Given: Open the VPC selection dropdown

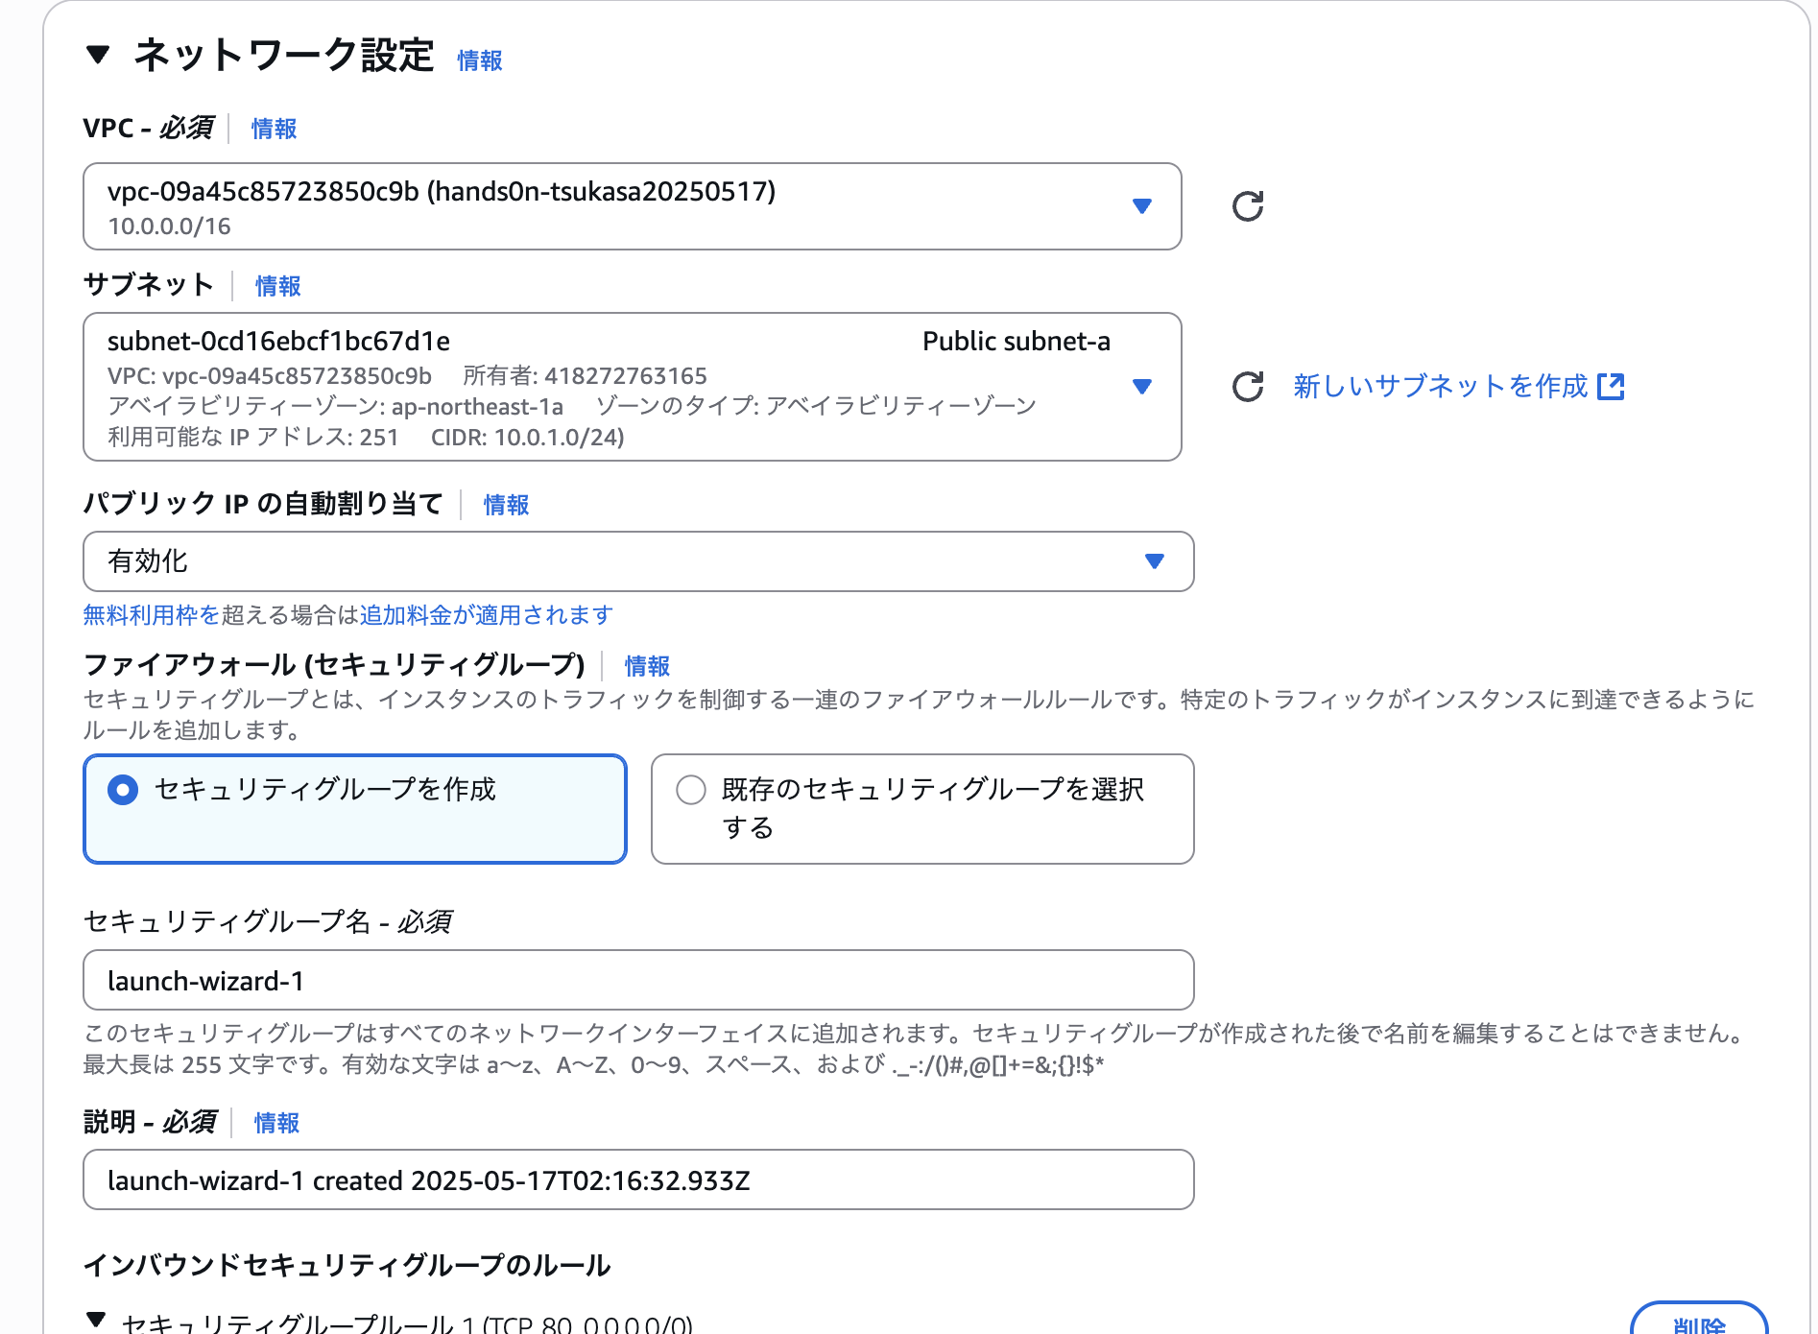Looking at the screenshot, I should 1141,206.
